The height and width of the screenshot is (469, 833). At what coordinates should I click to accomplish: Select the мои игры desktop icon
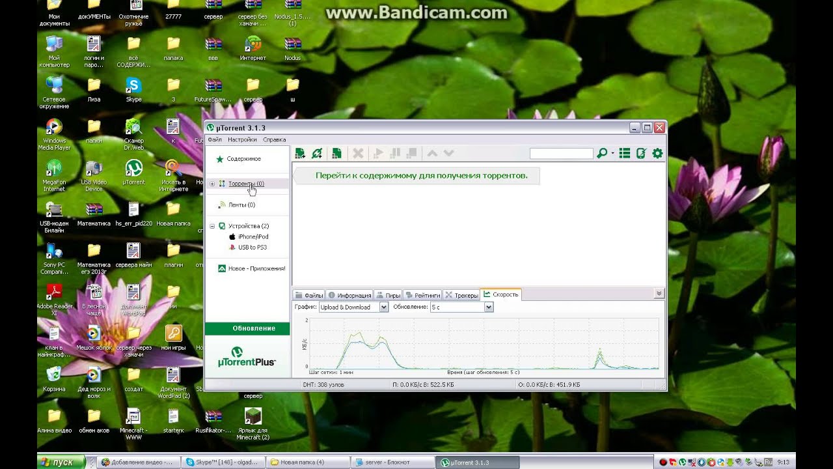tap(173, 338)
